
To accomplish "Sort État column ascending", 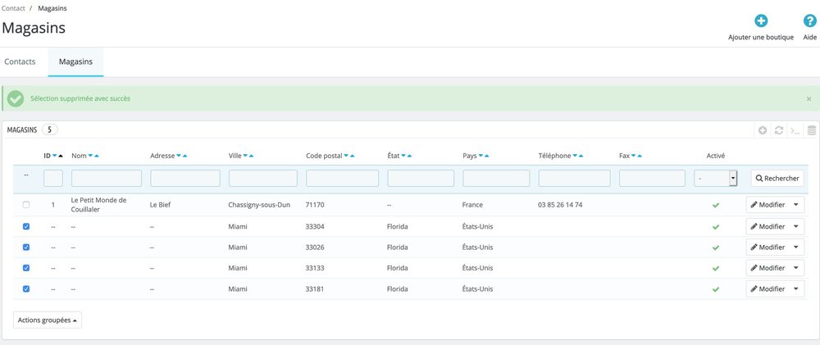I will pos(409,156).
